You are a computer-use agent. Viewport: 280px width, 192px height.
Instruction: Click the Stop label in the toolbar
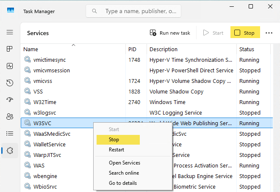[x=249, y=33]
